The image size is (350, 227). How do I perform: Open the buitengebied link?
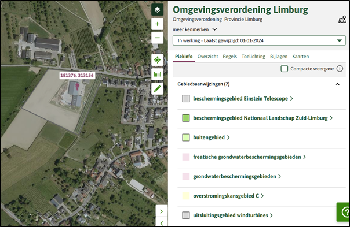209,137
